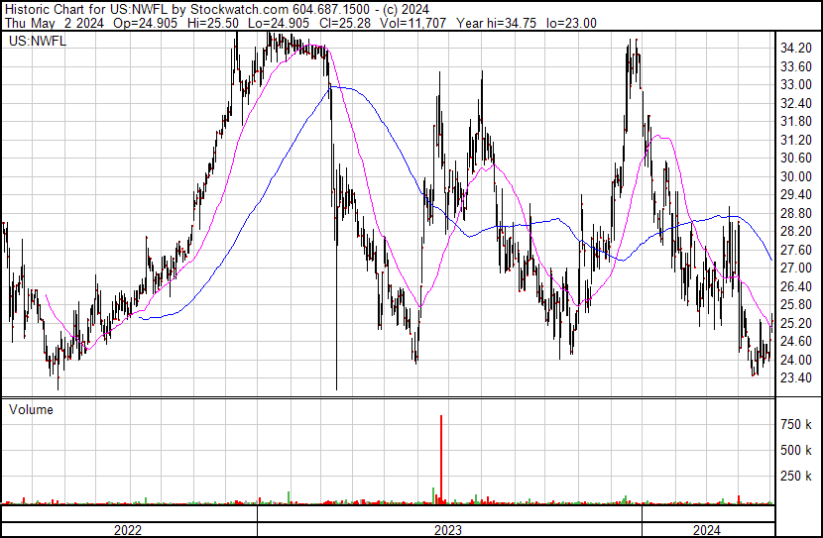Screen dimensions: 823x538
Task: Click the 25.80 price axis label
Action: click(795, 304)
